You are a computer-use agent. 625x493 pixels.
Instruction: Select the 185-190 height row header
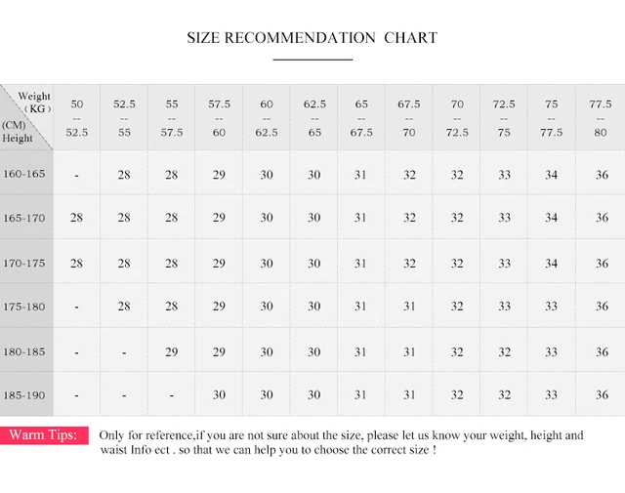pyautogui.click(x=24, y=395)
